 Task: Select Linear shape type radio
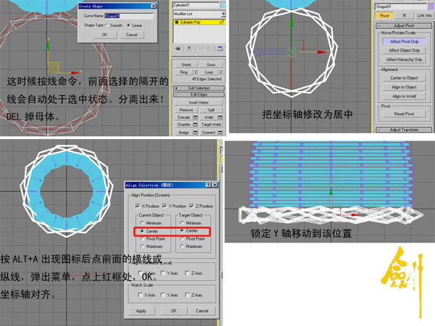click(128, 25)
